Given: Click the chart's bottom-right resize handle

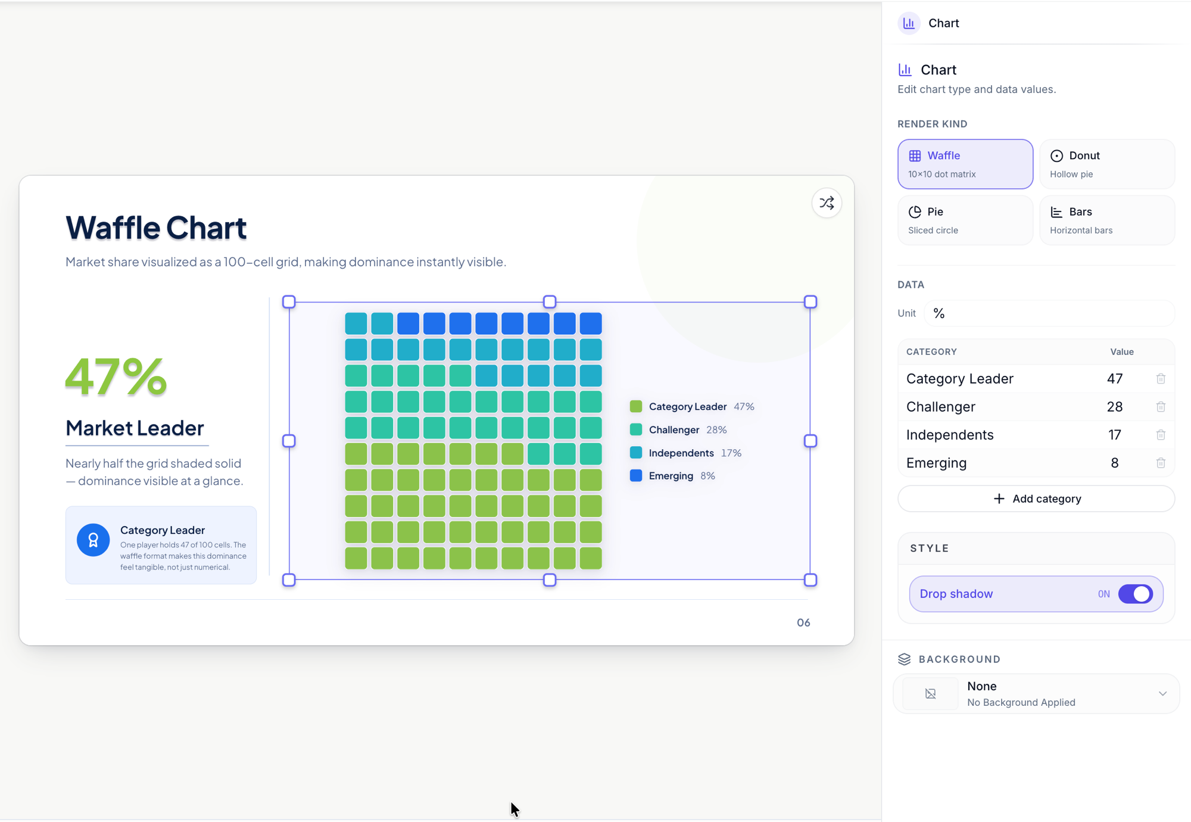Looking at the screenshot, I should (810, 580).
